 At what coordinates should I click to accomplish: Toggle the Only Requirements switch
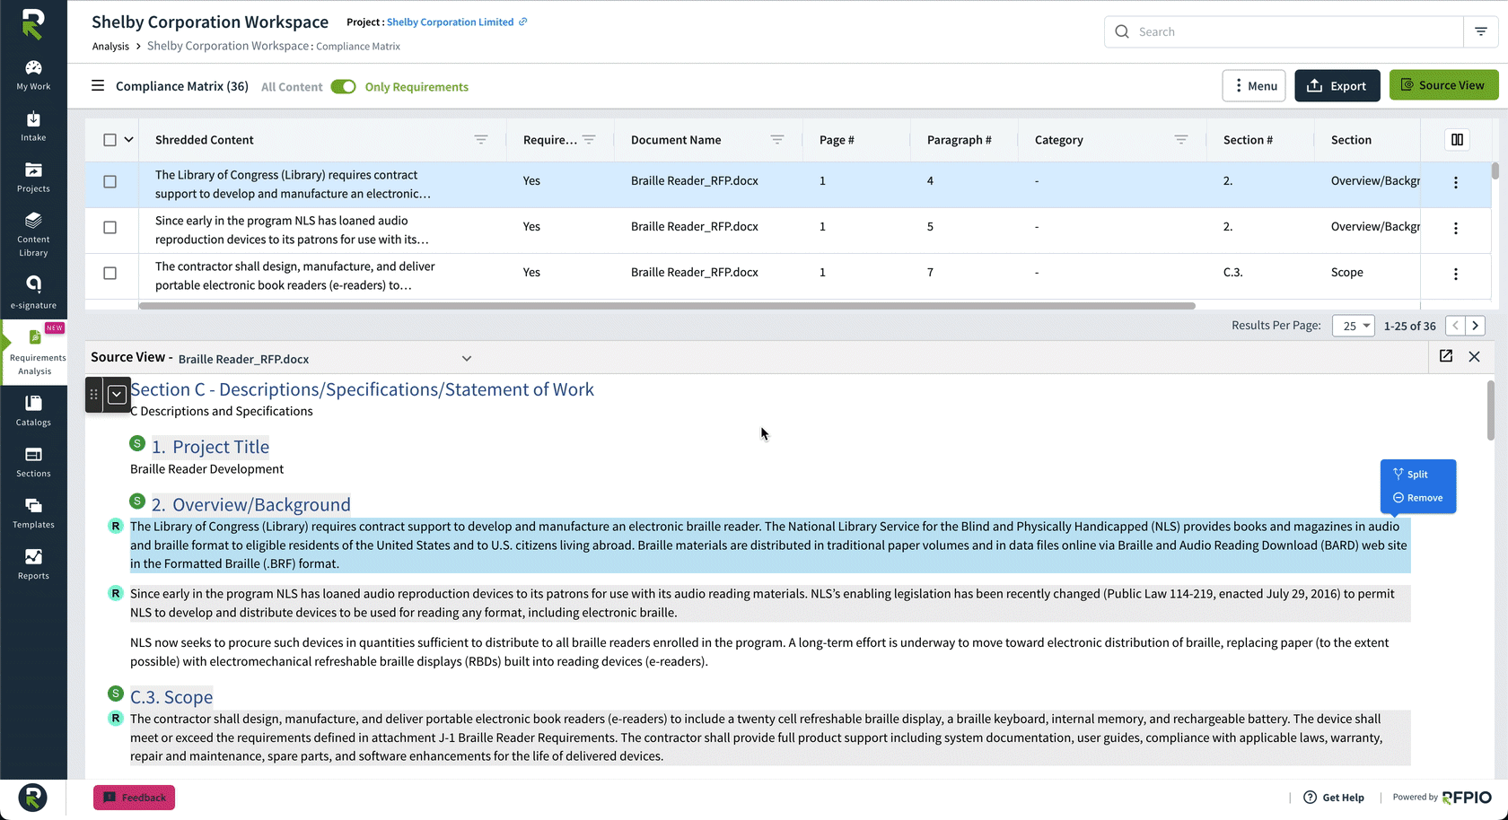click(x=343, y=87)
